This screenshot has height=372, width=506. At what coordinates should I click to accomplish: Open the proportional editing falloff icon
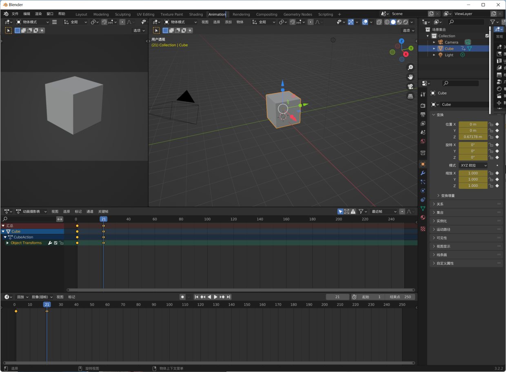point(317,22)
